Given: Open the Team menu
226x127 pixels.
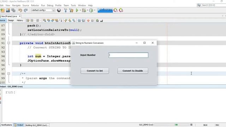Looking at the screenshot, I should (66, 5).
